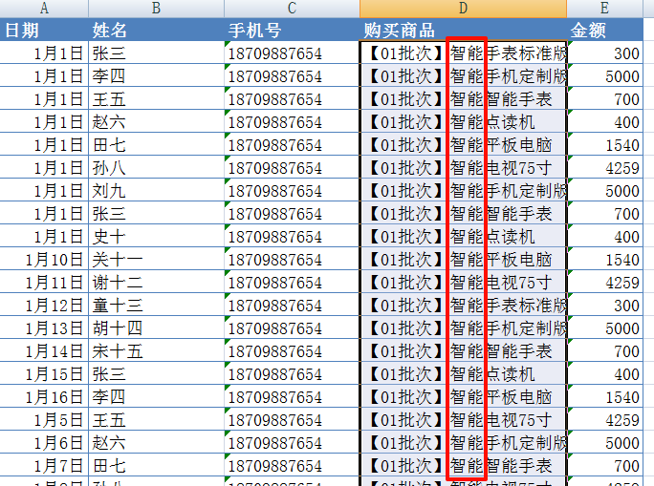Select column C header
Image resolution: width=654 pixels, height=486 pixels.
292,9
